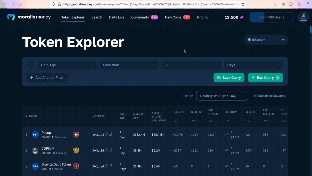Expand the Less than operator dropdown
The width and height of the screenshot is (312, 176).
[129, 65]
